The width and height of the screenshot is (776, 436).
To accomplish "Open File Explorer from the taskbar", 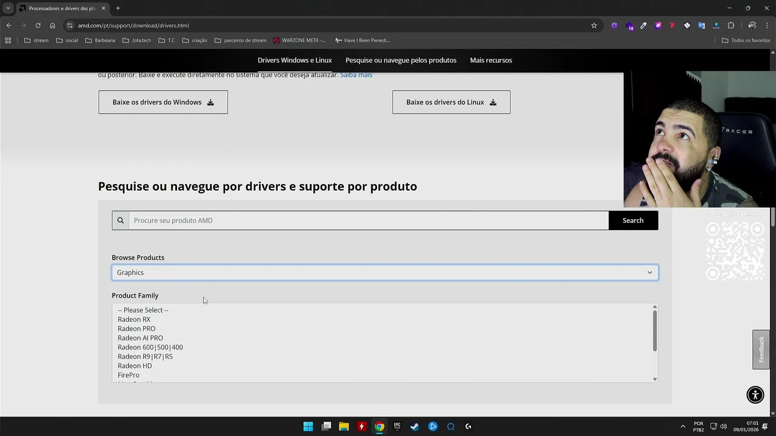I will [344, 426].
